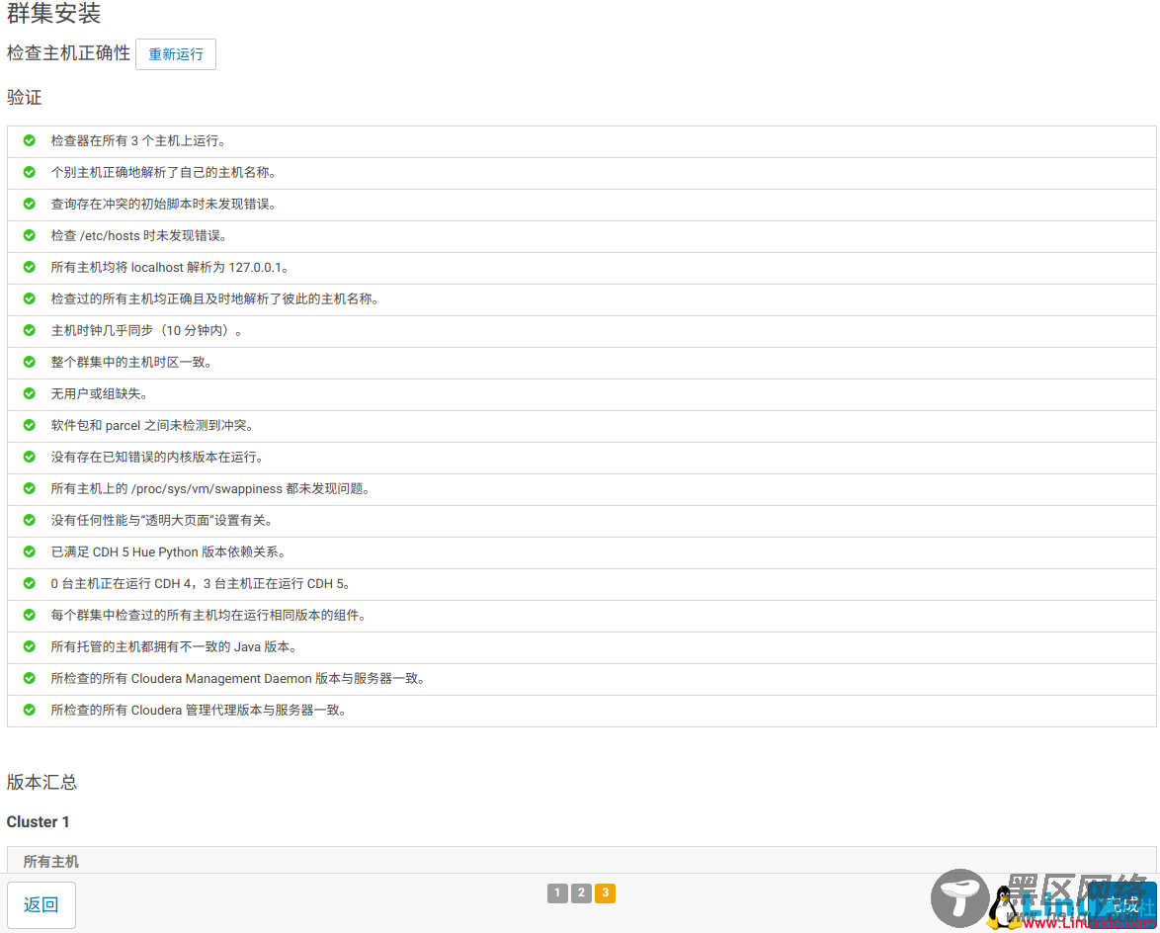Click check icon for Cloudera 管理代理版本 row
The image size is (1160, 933).
pyautogui.click(x=29, y=710)
